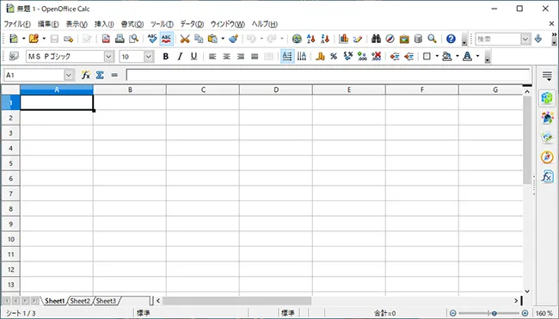The width and height of the screenshot is (559, 319).
Task: Toggle AutoSpellcheck red wavy ABC icon
Action: (167, 39)
